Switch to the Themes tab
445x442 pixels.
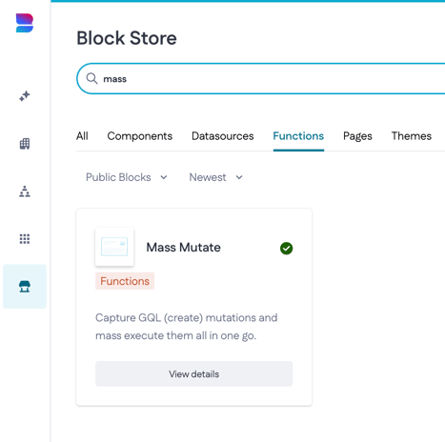[412, 136]
